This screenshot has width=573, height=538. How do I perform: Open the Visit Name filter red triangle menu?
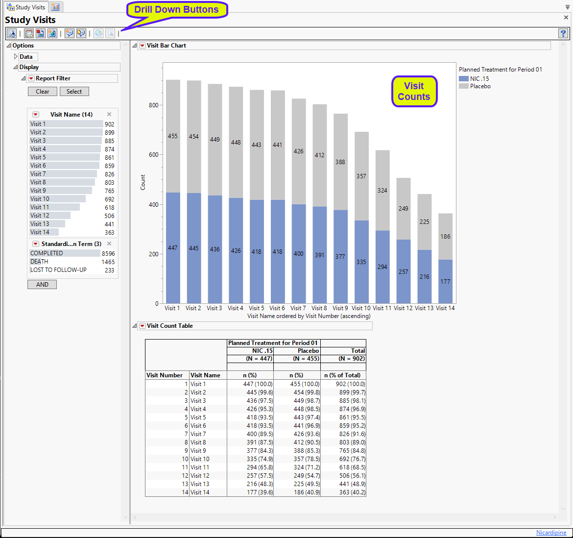(x=35, y=115)
